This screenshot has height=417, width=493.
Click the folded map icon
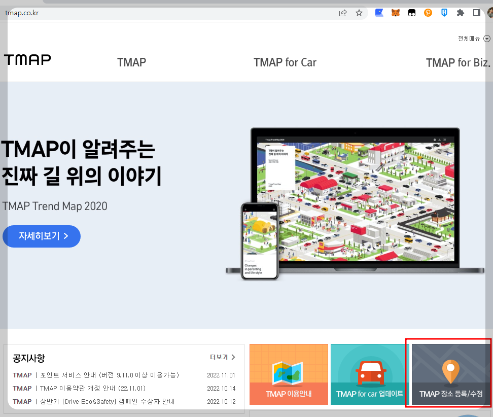(x=288, y=373)
